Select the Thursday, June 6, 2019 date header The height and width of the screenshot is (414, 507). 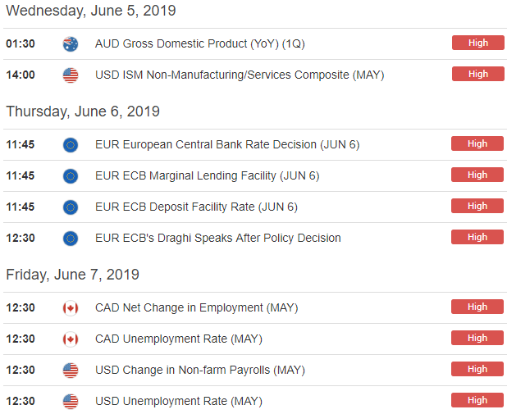pyautogui.click(x=83, y=111)
